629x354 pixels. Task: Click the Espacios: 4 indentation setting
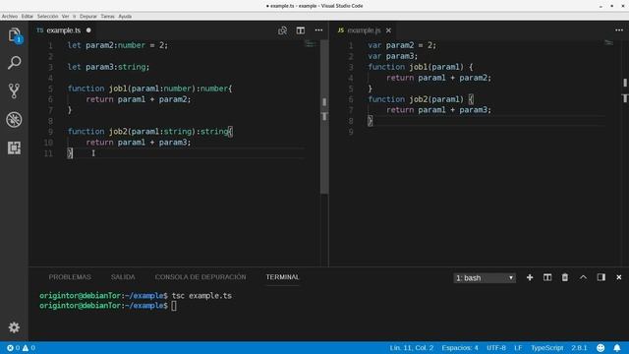pos(460,348)
